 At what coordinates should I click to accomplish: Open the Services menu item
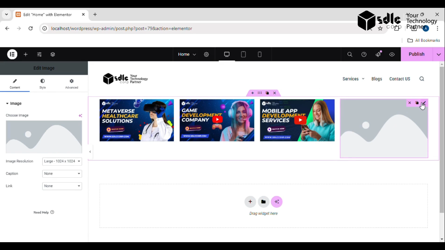click(351, 79)
